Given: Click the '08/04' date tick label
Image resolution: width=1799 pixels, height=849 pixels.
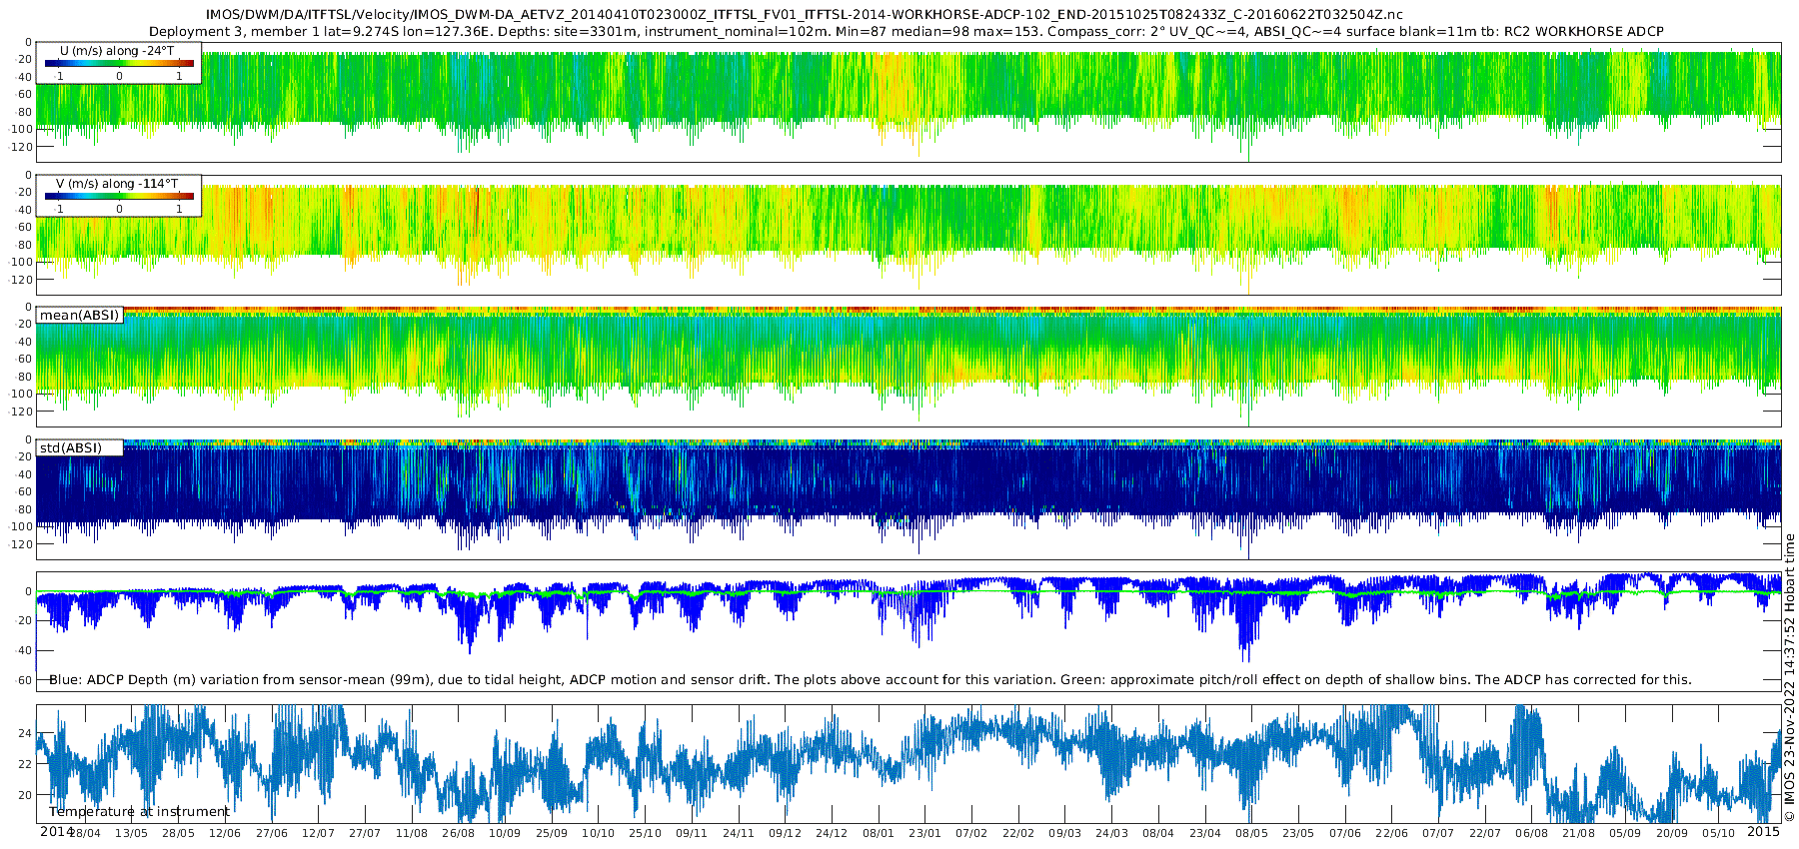Looking at the screenshot, I should pyautogui.click(x=1158, y=833).
